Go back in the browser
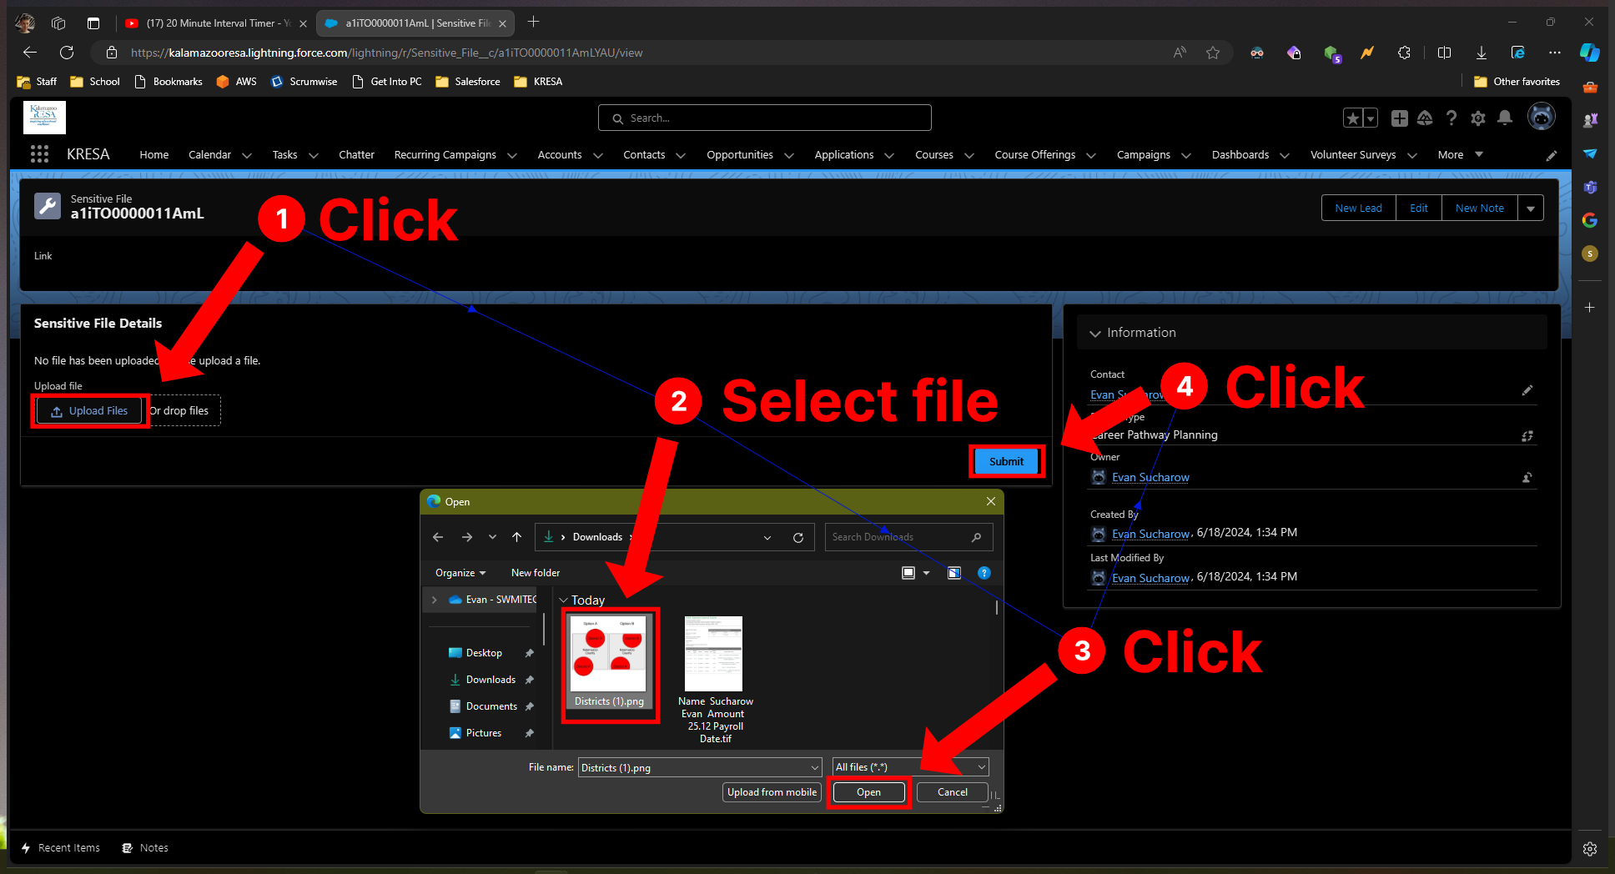Image resolution: width=1615 pixels, height=874 pixels. coord(30,53)
